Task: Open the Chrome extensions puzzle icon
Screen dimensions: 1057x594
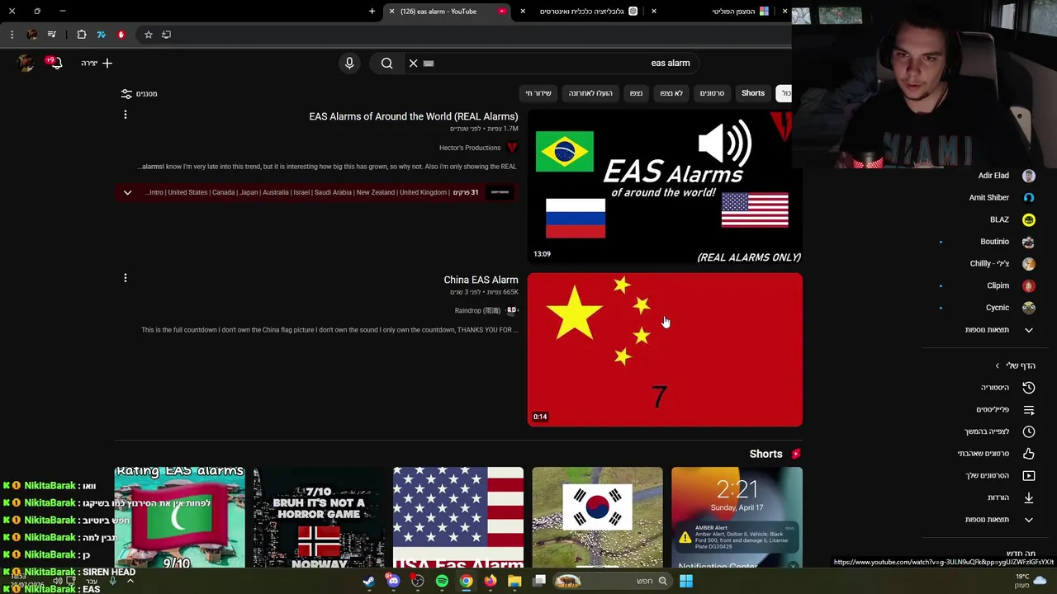Action: pyautogui.click(x=81, y=35)
